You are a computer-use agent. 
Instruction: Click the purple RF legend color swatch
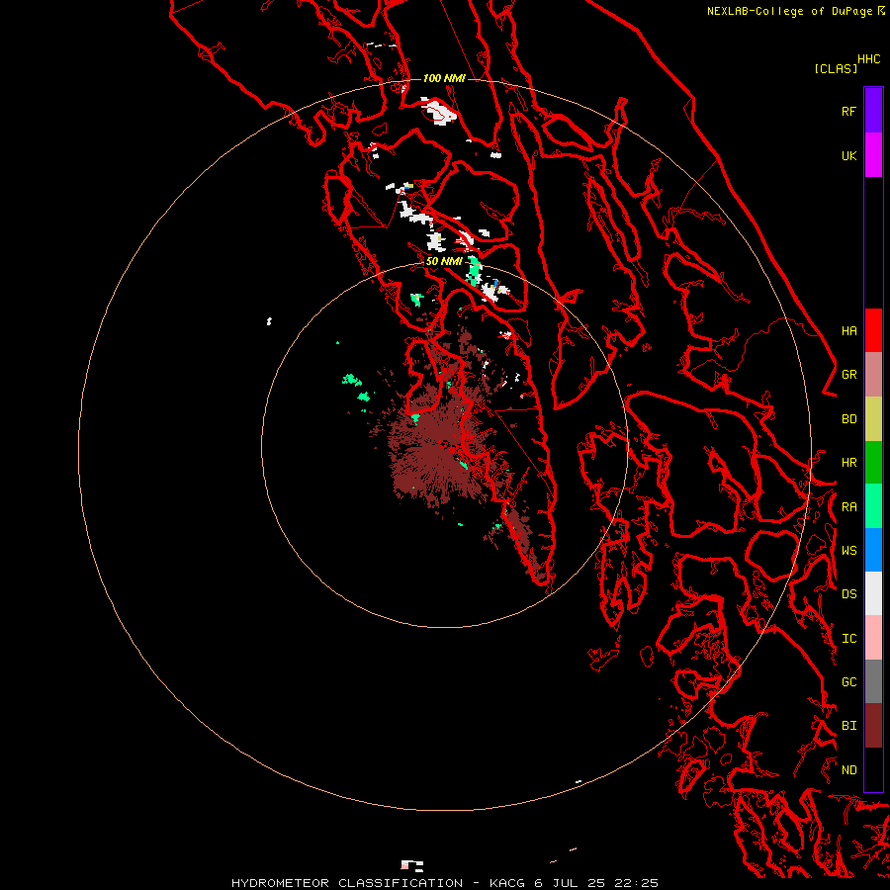click(873, 111)
